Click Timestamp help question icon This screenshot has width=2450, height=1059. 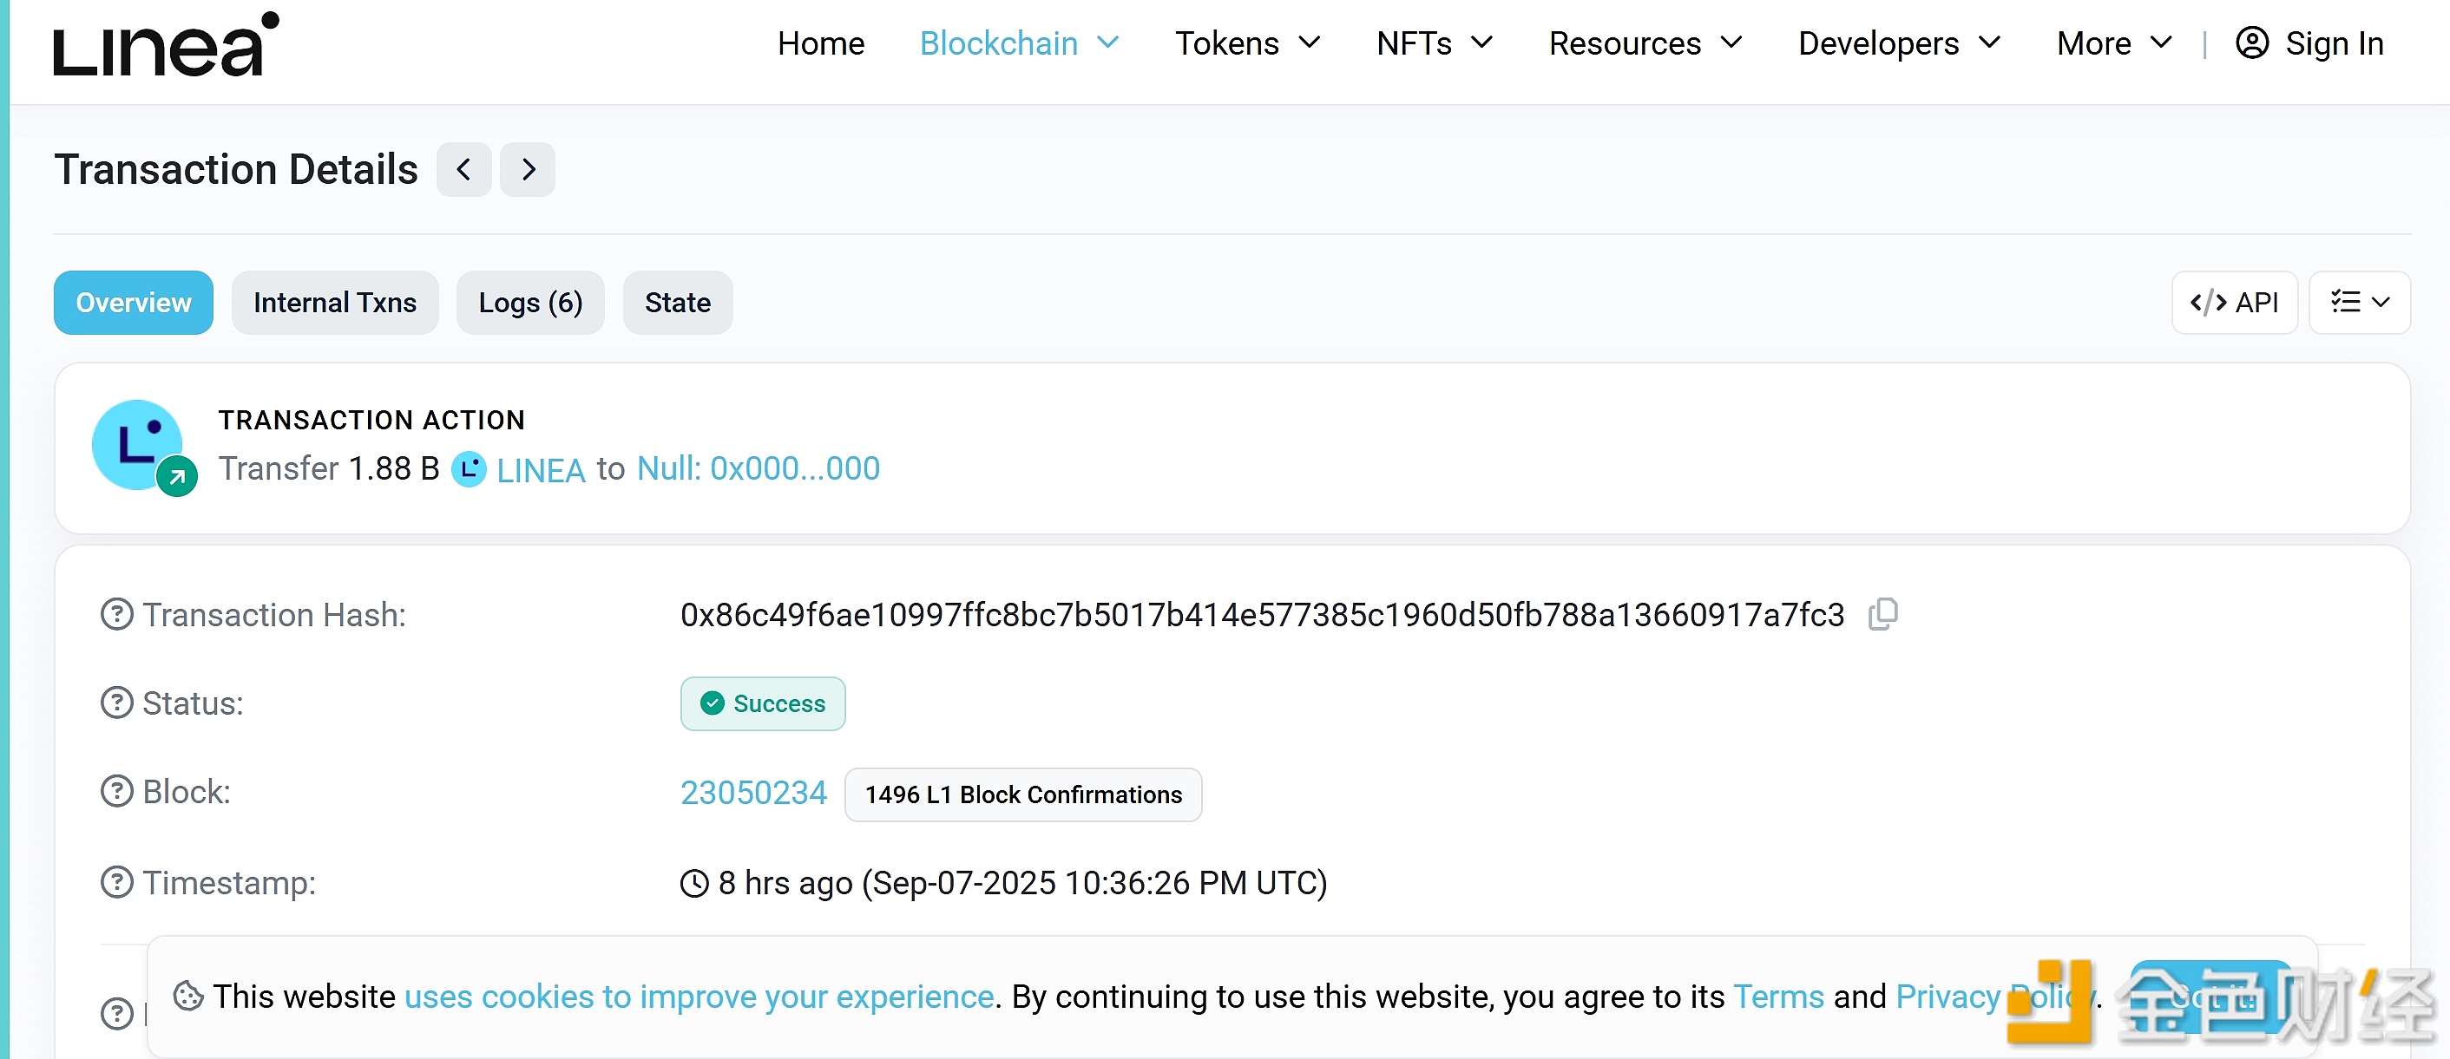[x=117, y=883]
